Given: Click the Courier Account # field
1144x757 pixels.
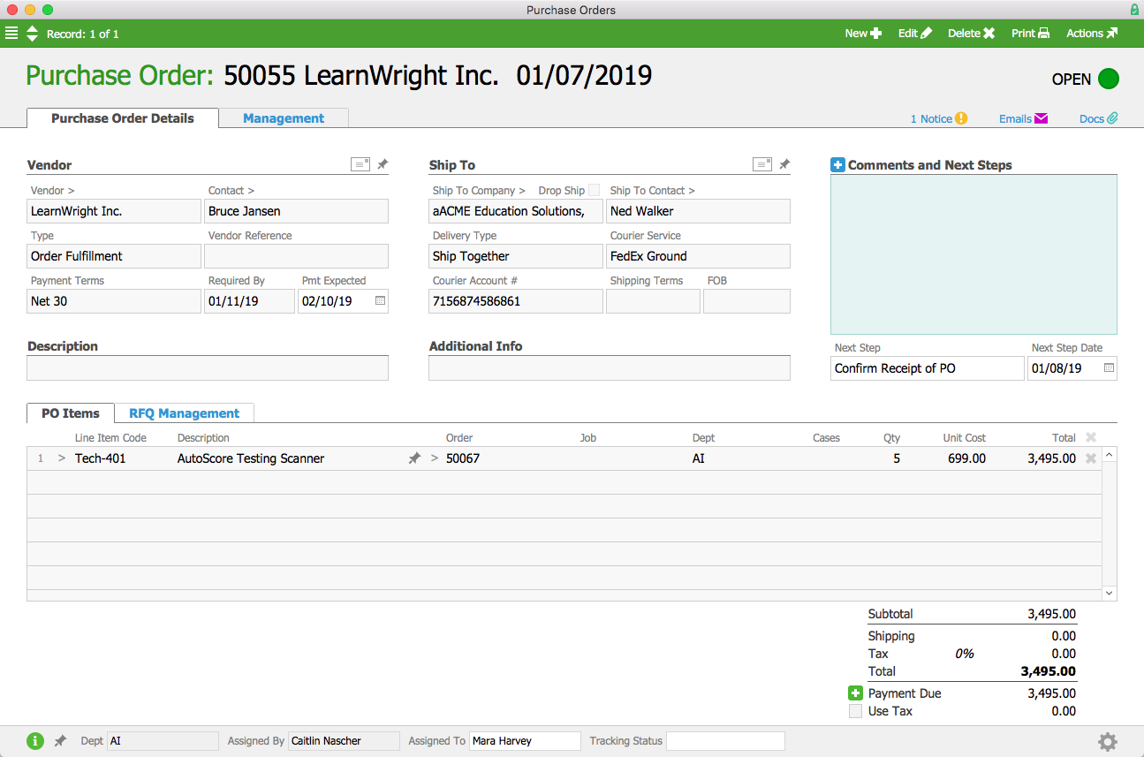Looking at the screenshot, I should click(516, 301).
